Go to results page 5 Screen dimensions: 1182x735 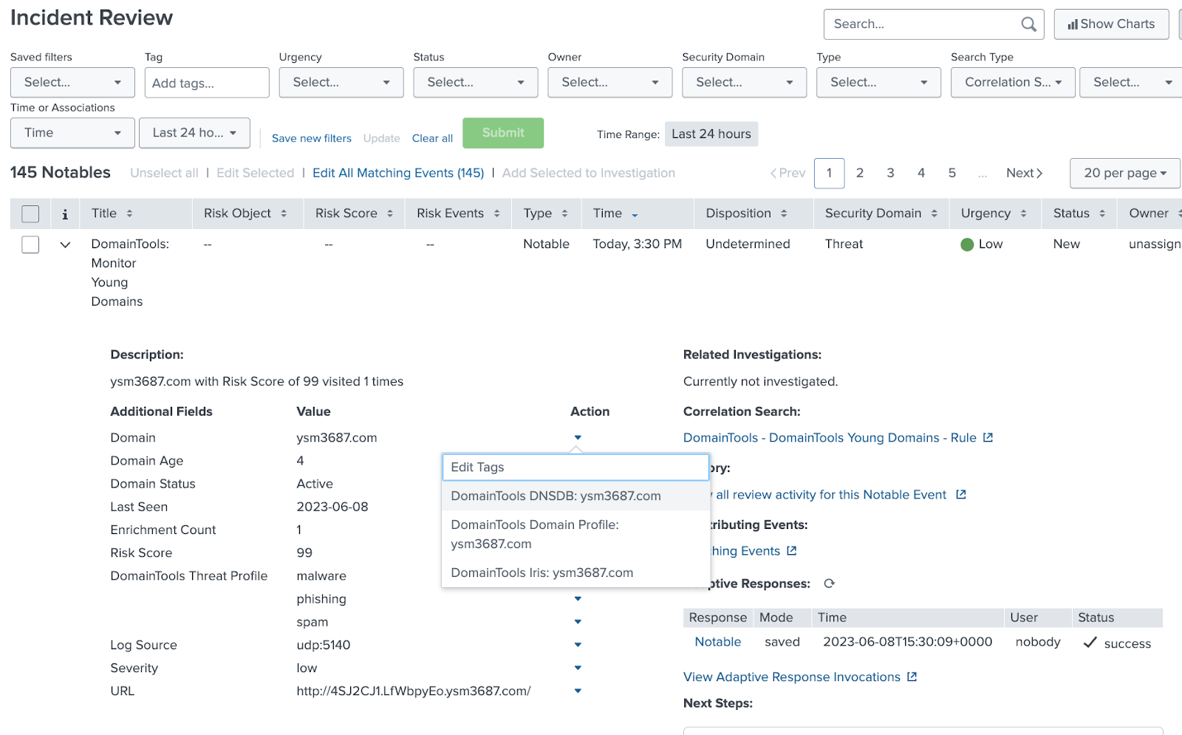pyautogui.click(x=952, y=173)
